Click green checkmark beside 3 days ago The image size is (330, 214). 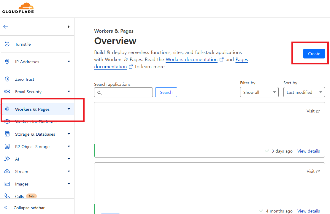click(267, 151)
